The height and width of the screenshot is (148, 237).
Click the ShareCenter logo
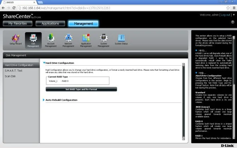[22, 16]
